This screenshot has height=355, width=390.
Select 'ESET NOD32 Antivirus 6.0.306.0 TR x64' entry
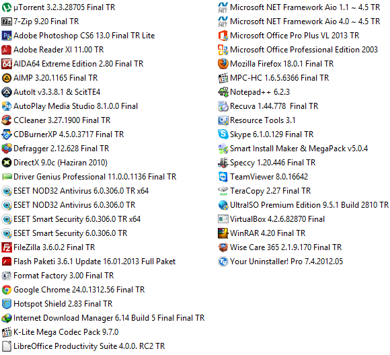75,191
